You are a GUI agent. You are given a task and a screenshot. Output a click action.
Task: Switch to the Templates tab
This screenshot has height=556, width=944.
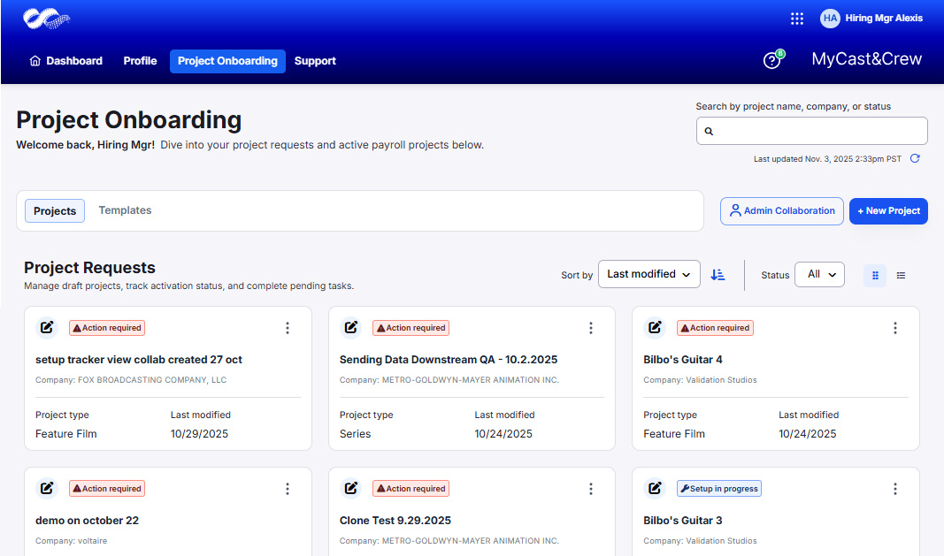[125, 211]
